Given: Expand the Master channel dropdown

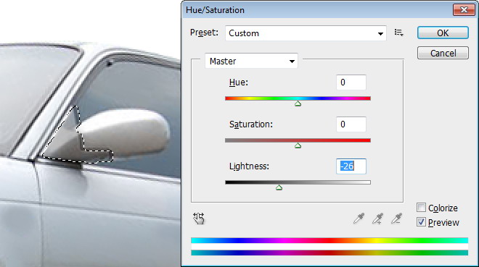Looking at the screenshot, I should pyautogui.click(x=251, y=62).
